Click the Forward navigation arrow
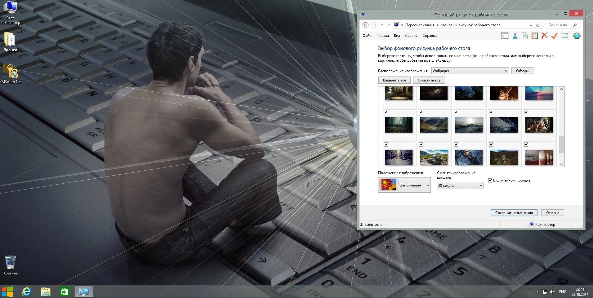The image size is (593, 298). (x=374, y=25)
